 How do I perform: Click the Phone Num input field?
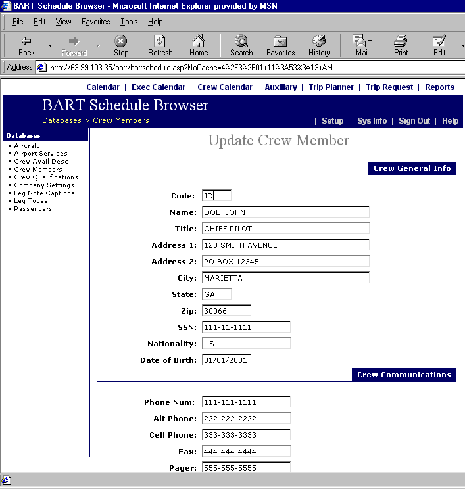[246, 402]
